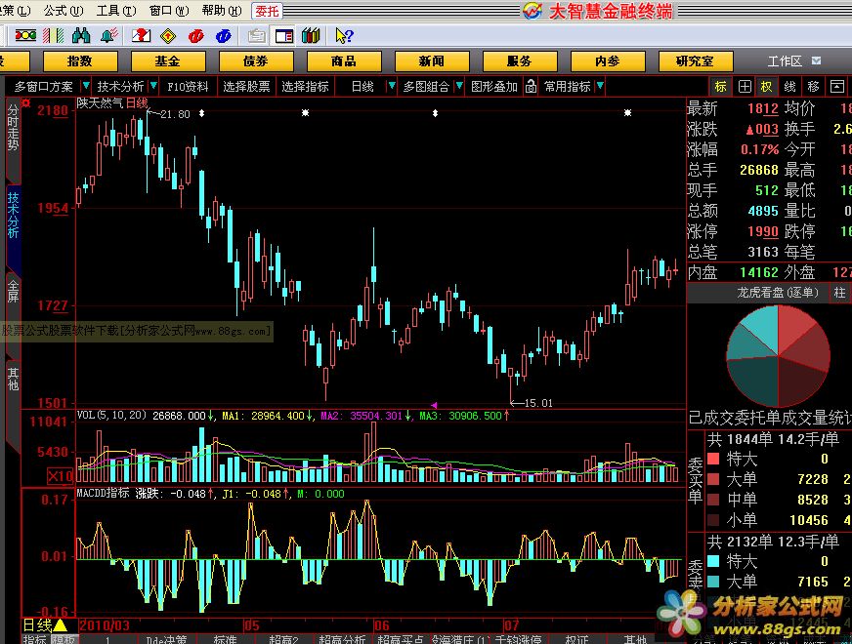Click the 委托 order icon in title bar
This screenshot has width=852, height=644.
point(267,11)
